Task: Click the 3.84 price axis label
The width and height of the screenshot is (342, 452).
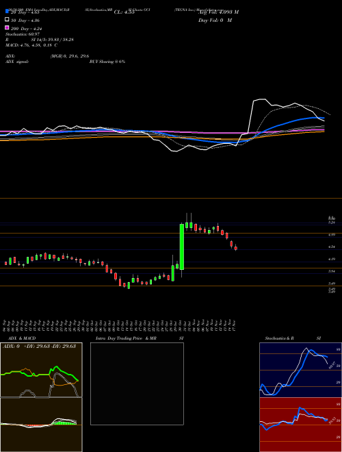Action: (332, 271)
